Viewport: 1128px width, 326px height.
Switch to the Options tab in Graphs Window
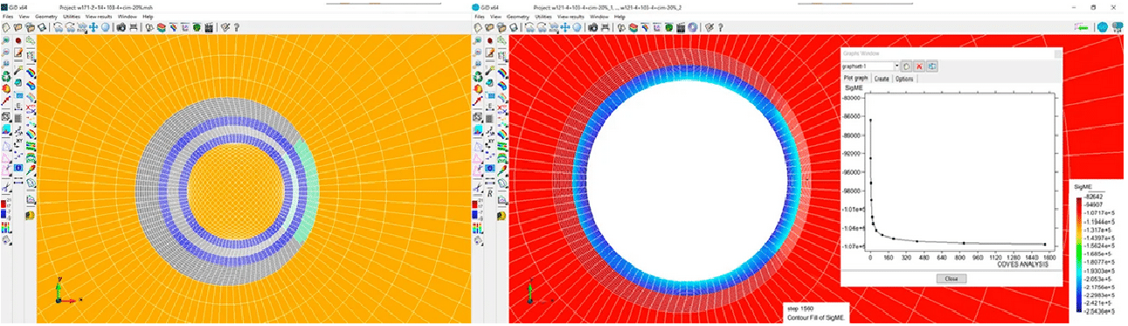(x=904, y=79)
